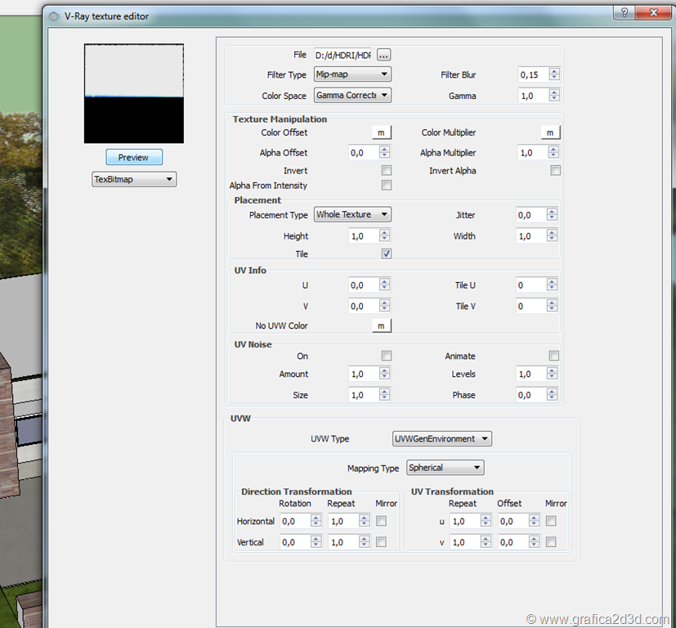Toggle the Tile checkbox off
This screenshot has width=676, height=628.
[x=387, y=254]
